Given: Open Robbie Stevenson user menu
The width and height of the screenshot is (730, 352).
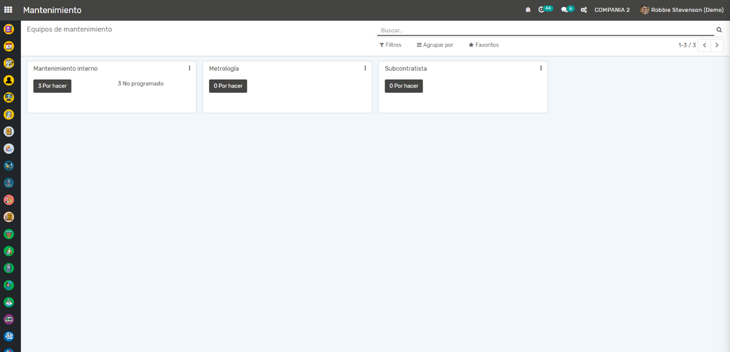Looking at the screenshot, I should [682, 10].
